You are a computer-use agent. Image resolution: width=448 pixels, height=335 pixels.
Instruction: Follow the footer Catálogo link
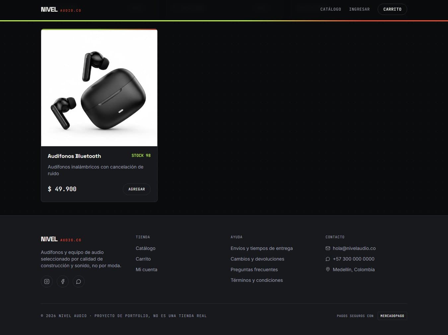coord(145,248)
